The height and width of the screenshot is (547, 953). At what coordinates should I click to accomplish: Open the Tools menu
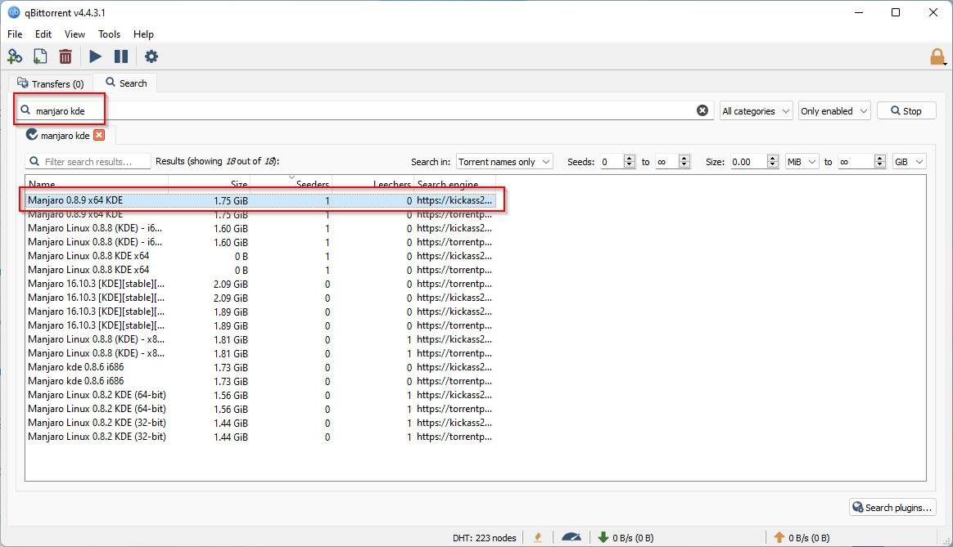click(109, 34)
